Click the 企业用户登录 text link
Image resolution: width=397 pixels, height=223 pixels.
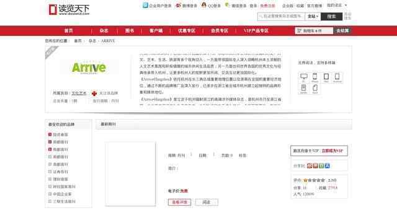160,6
